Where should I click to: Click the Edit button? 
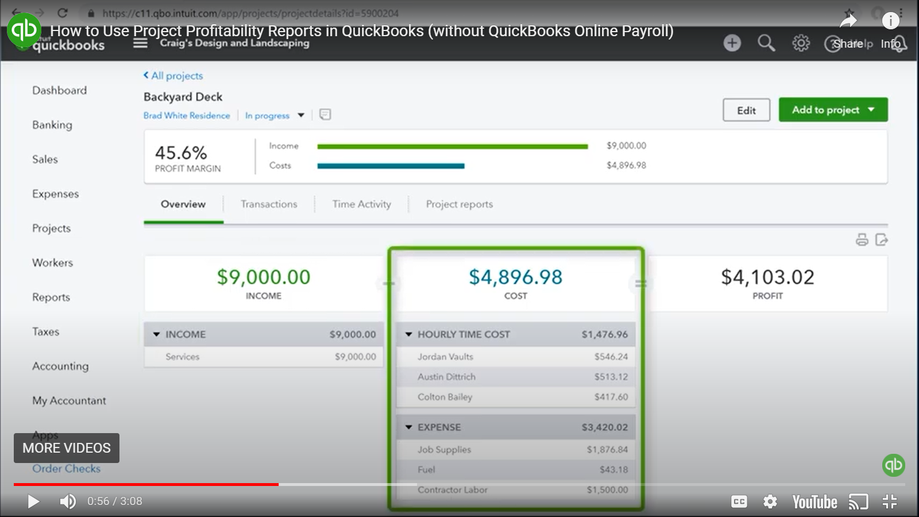click(746, 110)
